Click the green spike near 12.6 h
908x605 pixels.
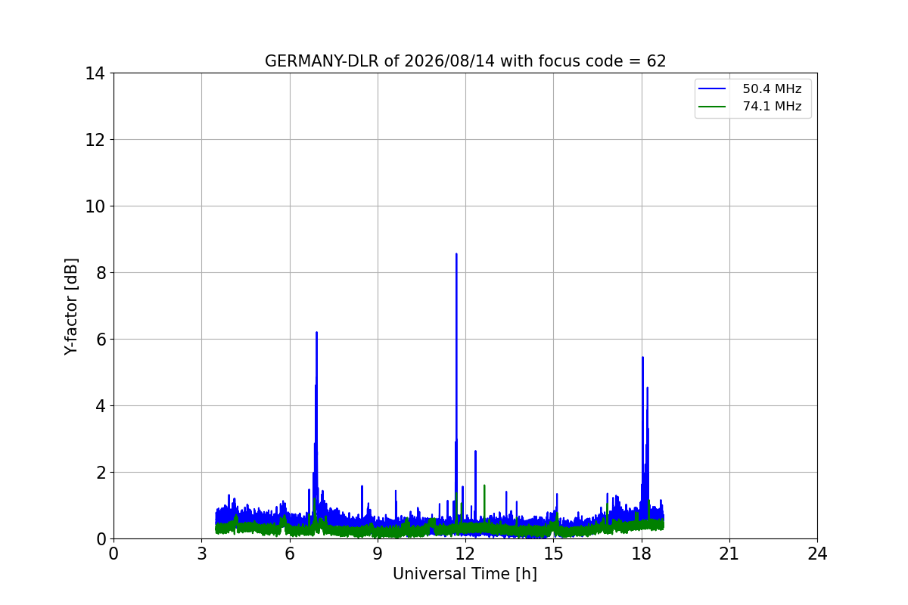484,486
